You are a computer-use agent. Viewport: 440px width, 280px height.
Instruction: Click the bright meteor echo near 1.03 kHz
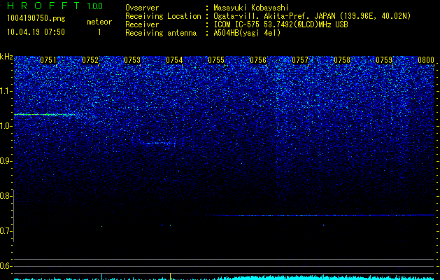point(45,115)
